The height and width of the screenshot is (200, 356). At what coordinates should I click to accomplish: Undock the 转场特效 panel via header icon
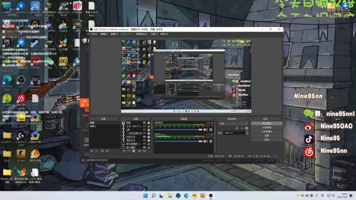[x=248, y=119]
